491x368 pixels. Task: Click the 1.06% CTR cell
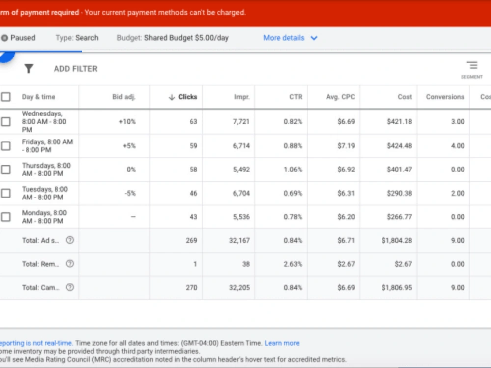(293, 170)
